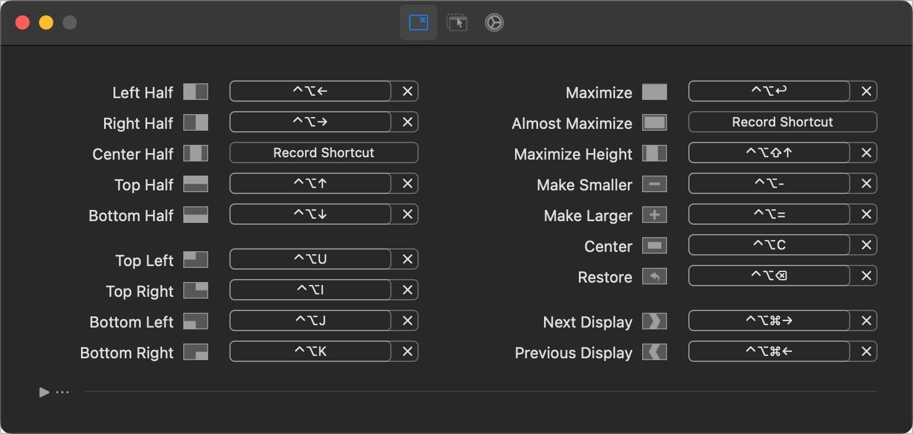Select the Keyboard Shortcuts tab

(419, 22)
